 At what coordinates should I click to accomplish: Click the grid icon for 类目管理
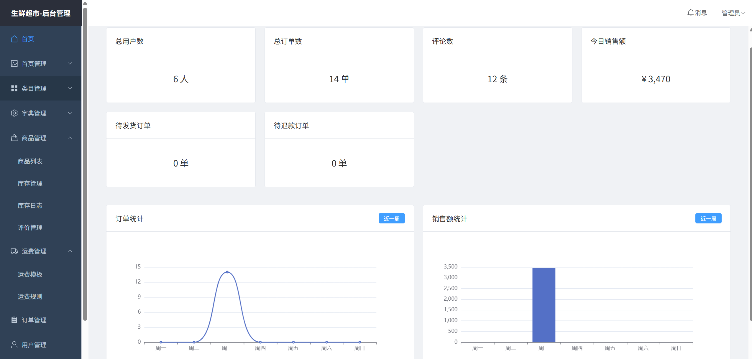point(14,88)
